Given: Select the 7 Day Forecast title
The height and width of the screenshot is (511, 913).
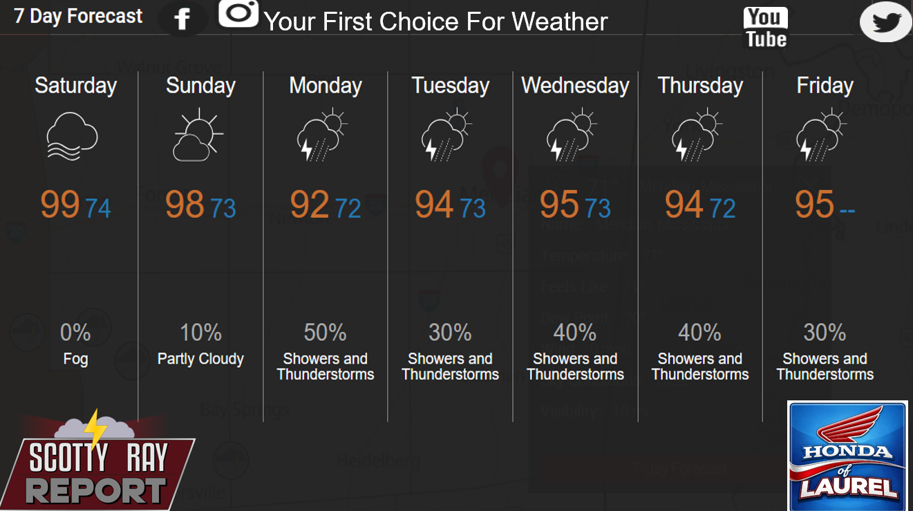Looking at the screenshot, I should 78,16.
